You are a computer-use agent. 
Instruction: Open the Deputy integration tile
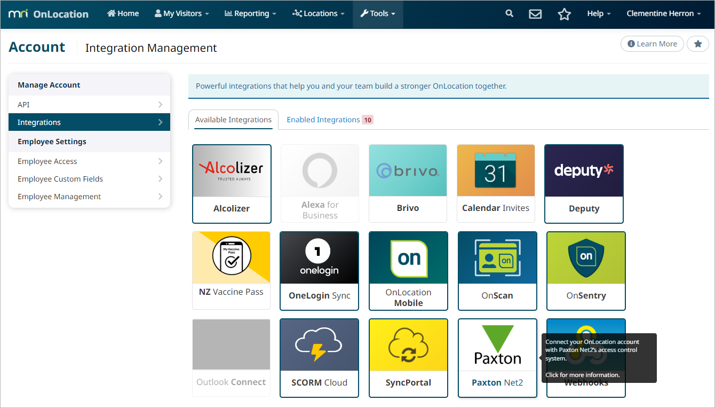(x=584, y=184)
